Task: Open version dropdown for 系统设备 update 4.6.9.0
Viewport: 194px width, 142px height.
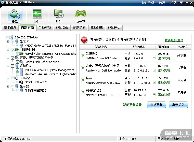Action: 154,58
